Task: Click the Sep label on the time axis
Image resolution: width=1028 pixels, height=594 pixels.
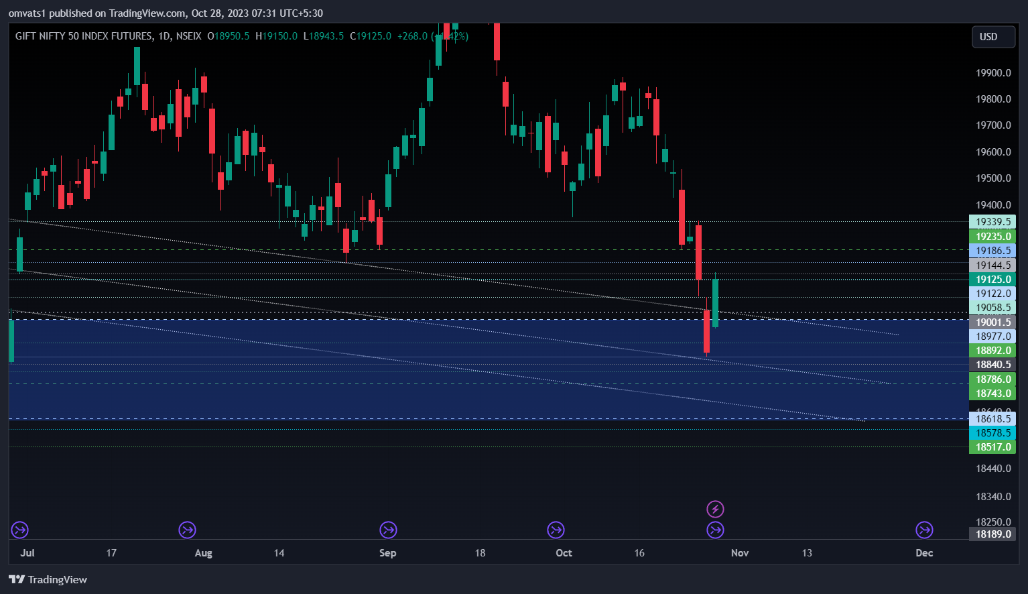Action: (388, 553)
